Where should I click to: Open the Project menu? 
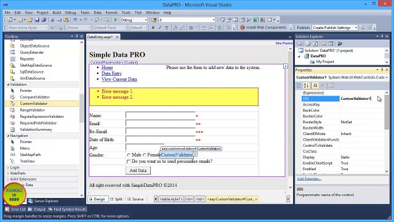(42, 12)
